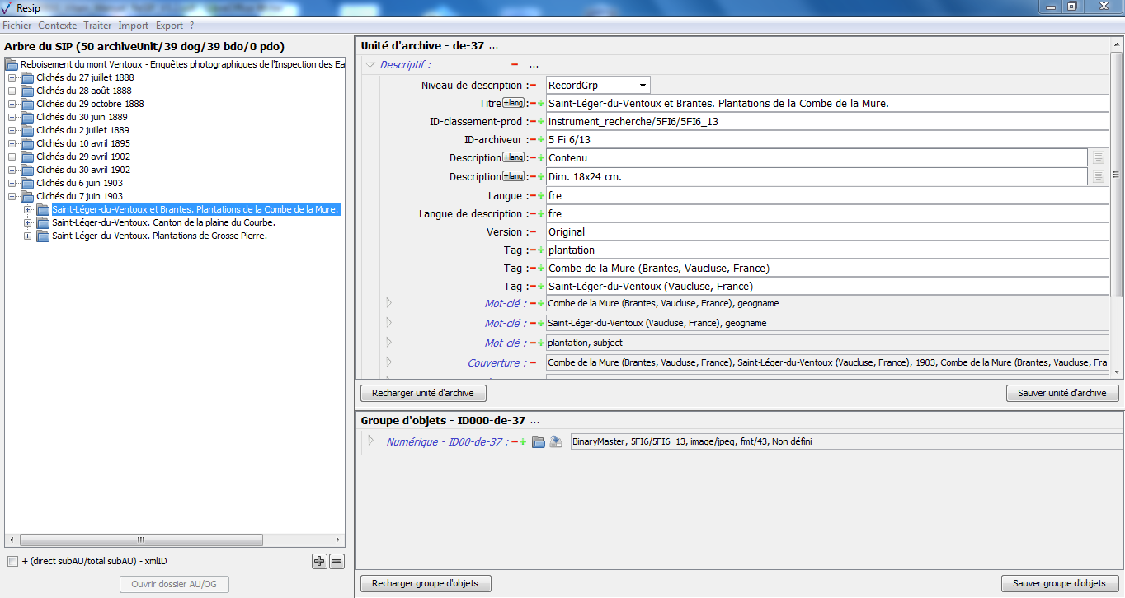Expand the Clichés du 27 juillet 1888 node
1125x598 pixels.
[12, 77]
